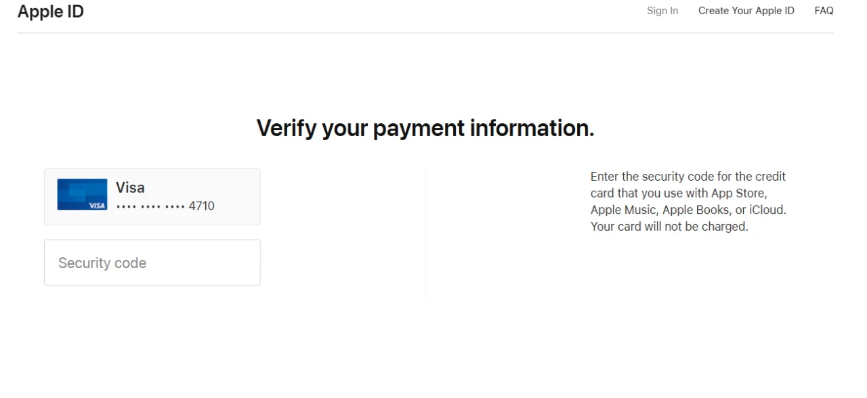Viewport: 867px width, 398px height.
Task: Focus the Security code field
Action: coord(152,263)
